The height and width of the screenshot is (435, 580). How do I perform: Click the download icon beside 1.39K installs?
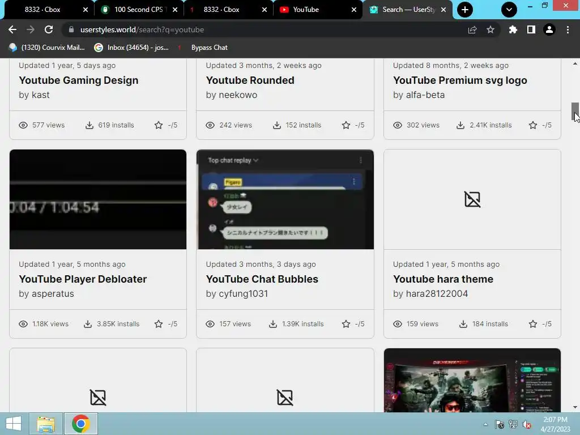273,324
